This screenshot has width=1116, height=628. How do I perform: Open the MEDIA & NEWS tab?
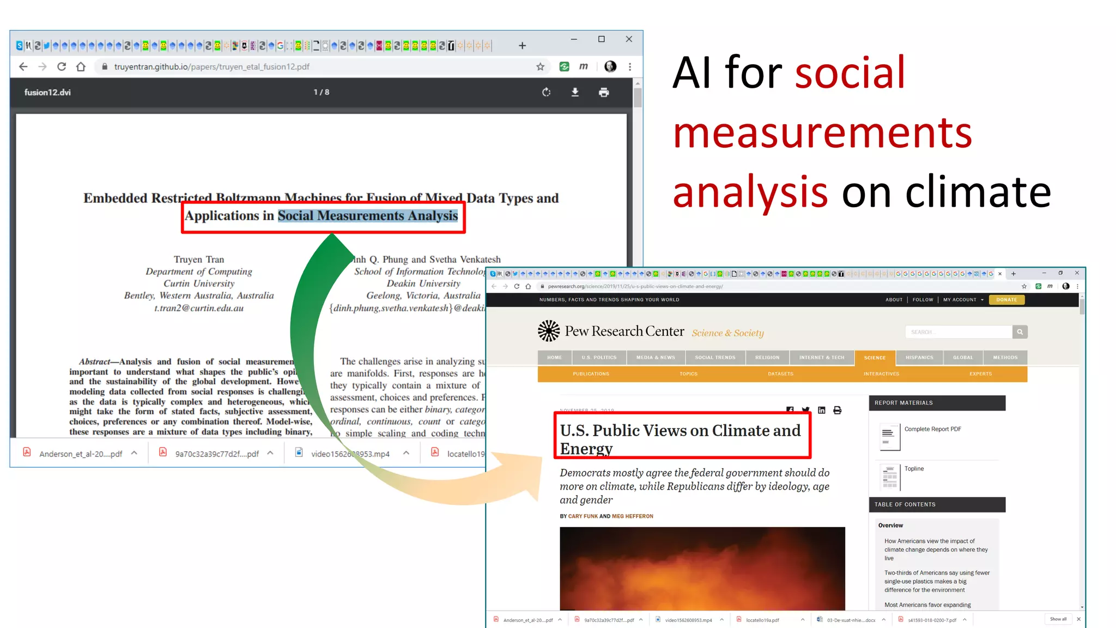(x=656, y=358)
